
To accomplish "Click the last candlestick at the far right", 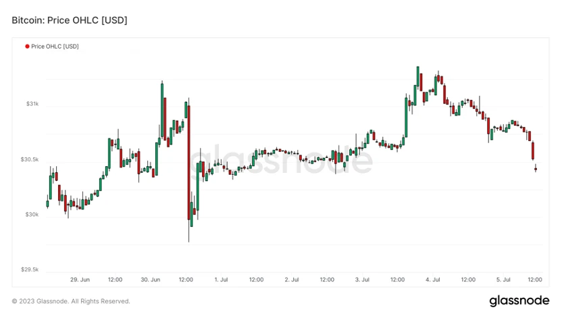I will coord(536,169).
